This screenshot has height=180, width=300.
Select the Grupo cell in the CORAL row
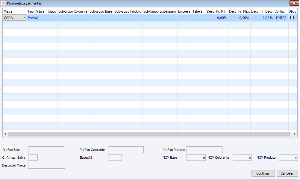pyautogui.click(x=52, y=18)
